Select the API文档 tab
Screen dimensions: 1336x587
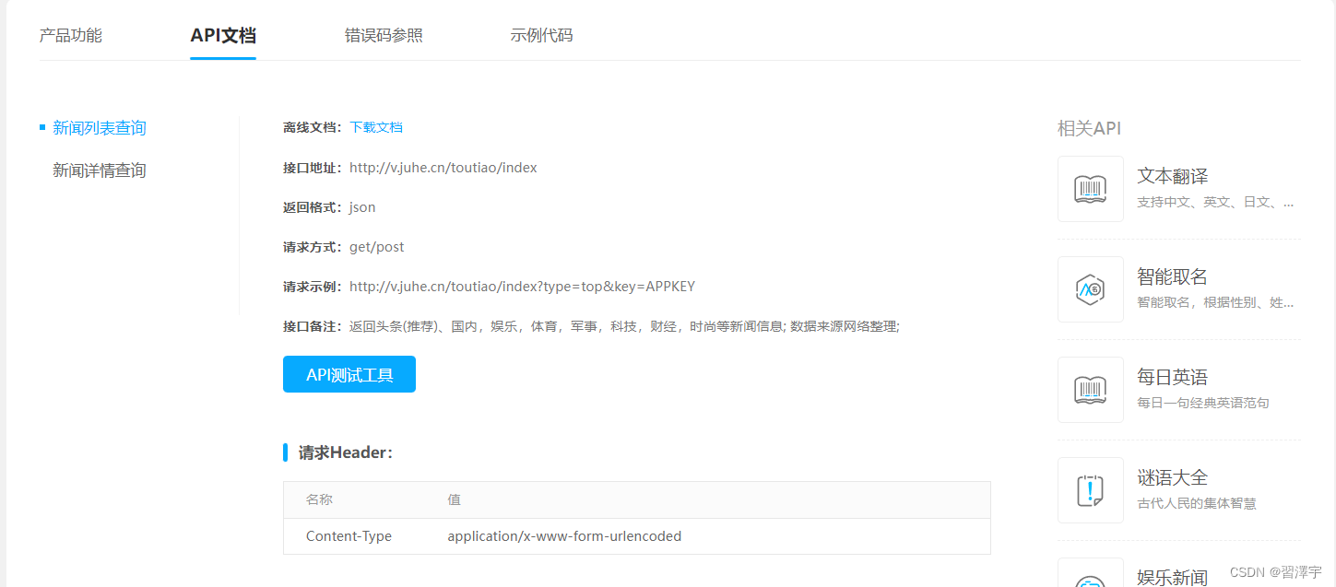point(223,36)
